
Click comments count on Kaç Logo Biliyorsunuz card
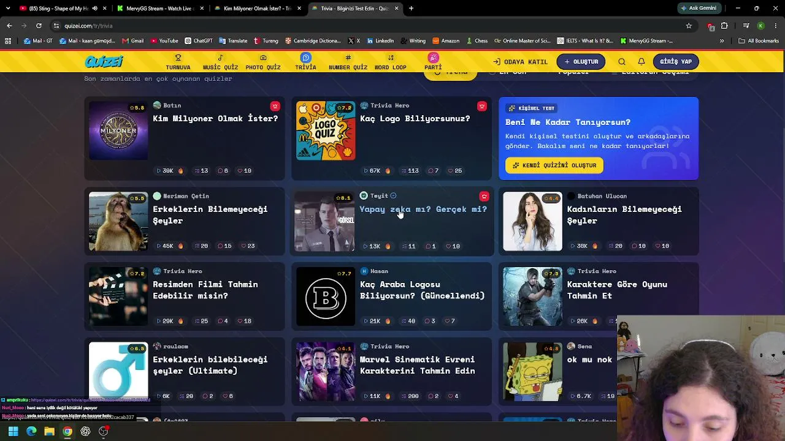pyautogui.click(x=433, y=171)
